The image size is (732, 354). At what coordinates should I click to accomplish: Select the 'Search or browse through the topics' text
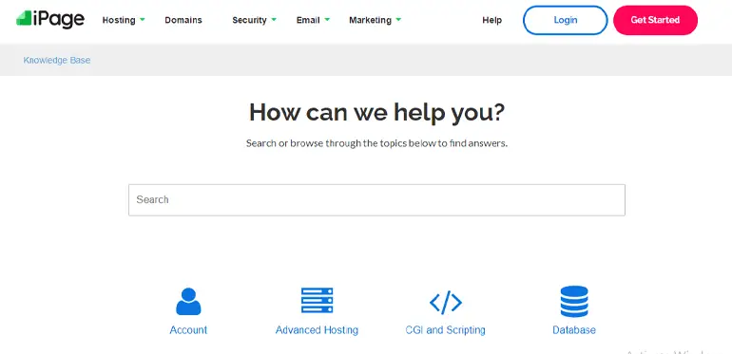click(x=376, y=143)
